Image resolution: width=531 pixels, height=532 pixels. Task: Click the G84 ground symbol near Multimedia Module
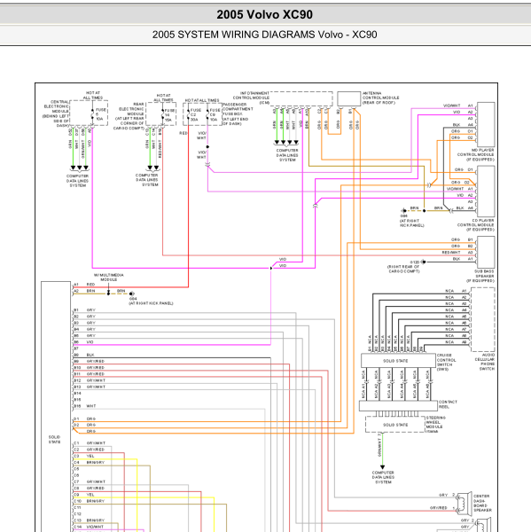coord(132,293)
